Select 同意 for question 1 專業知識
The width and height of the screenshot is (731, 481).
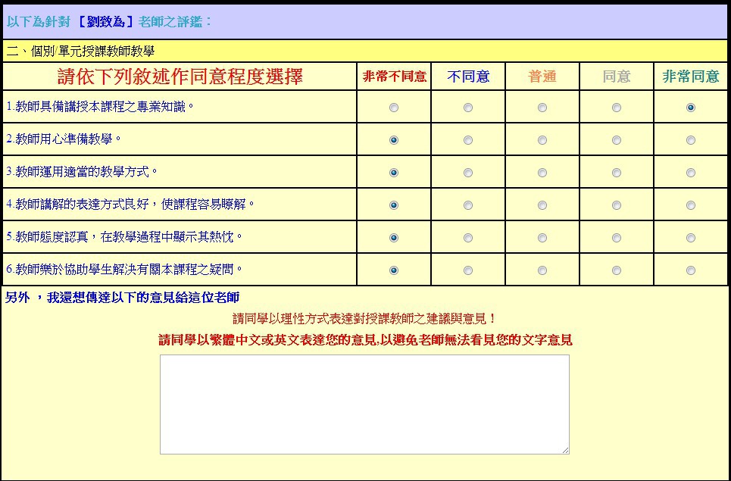point(617,108)
